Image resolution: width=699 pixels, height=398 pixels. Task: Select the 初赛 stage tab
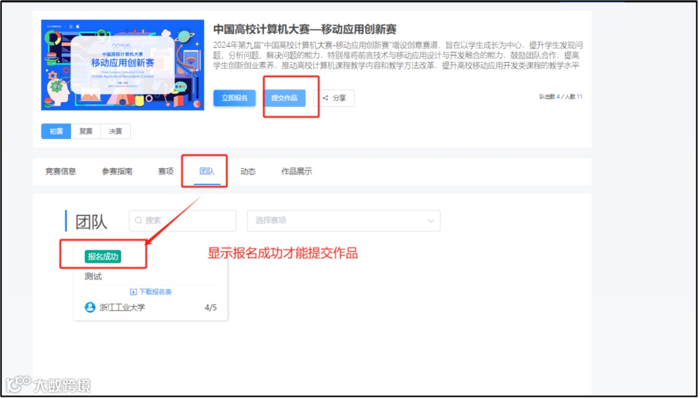[x=56, y=131]
